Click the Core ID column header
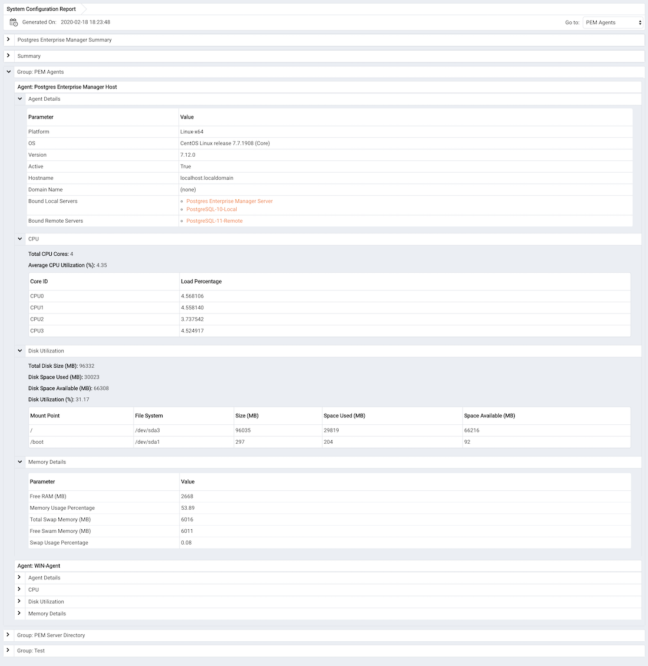This screenshot has height=666, width=648. 39,282
